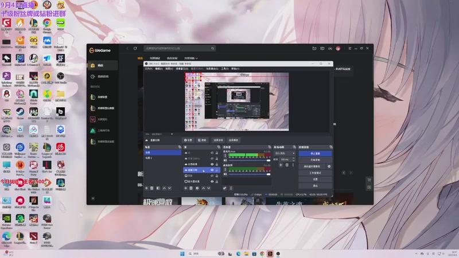Toggle lock on Text (GDI+) source
The image size is (459, 258).
click(x=217, y=159)
